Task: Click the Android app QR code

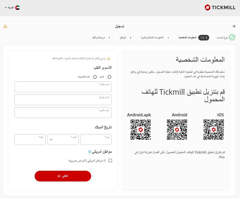Action: (177, 130)
